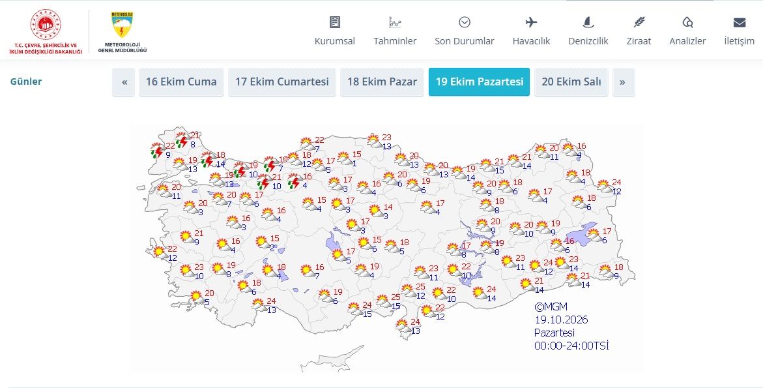
Task: Open the Denizcilik sailboat icon
Action: [x=588, y=22]
